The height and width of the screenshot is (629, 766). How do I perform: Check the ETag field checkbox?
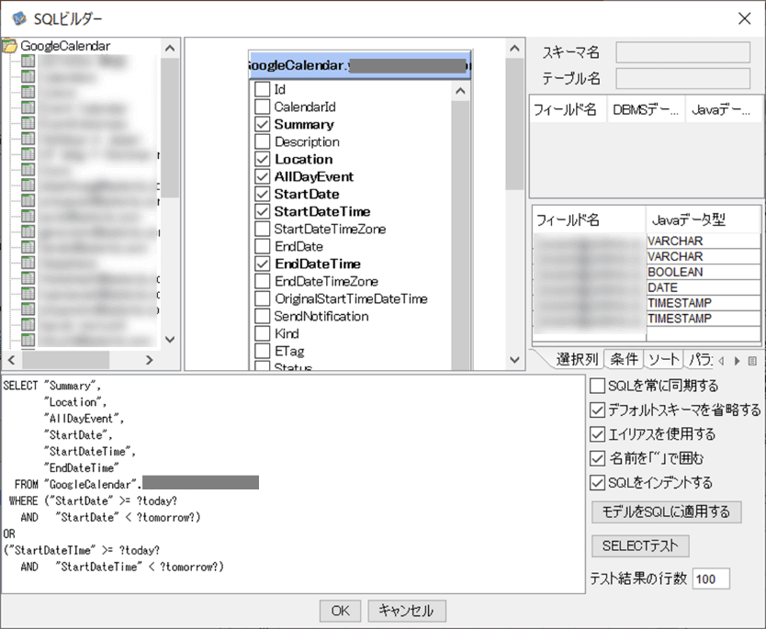263,351
